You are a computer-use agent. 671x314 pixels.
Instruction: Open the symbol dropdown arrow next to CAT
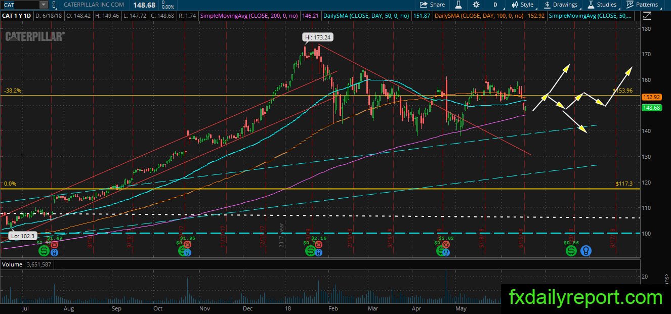coord(43,5)
